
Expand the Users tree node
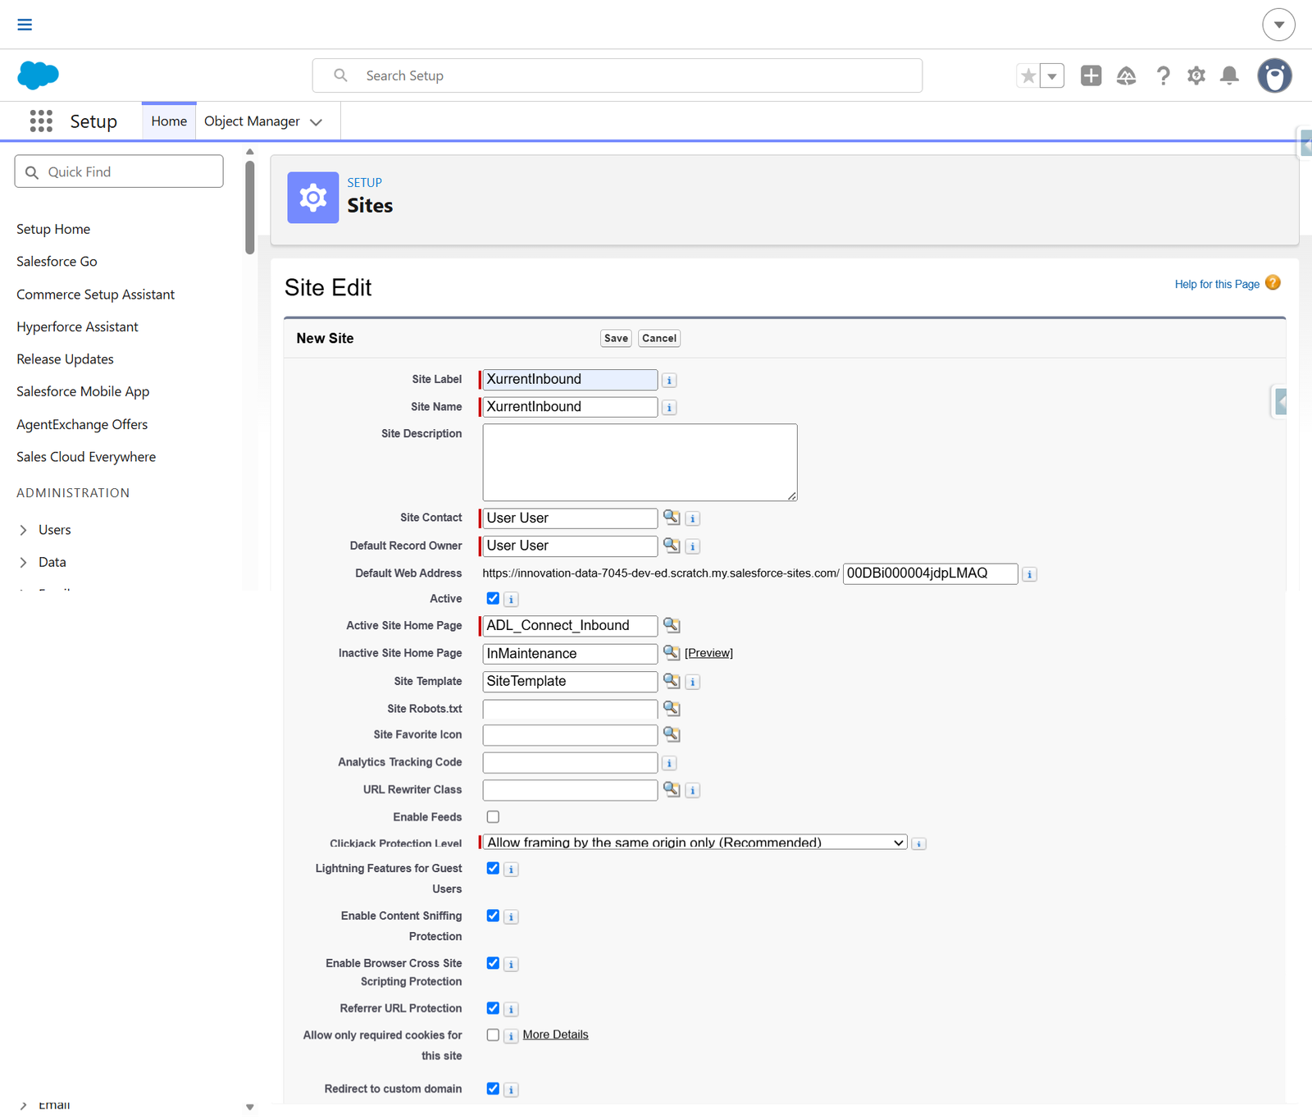coord(23,530)
